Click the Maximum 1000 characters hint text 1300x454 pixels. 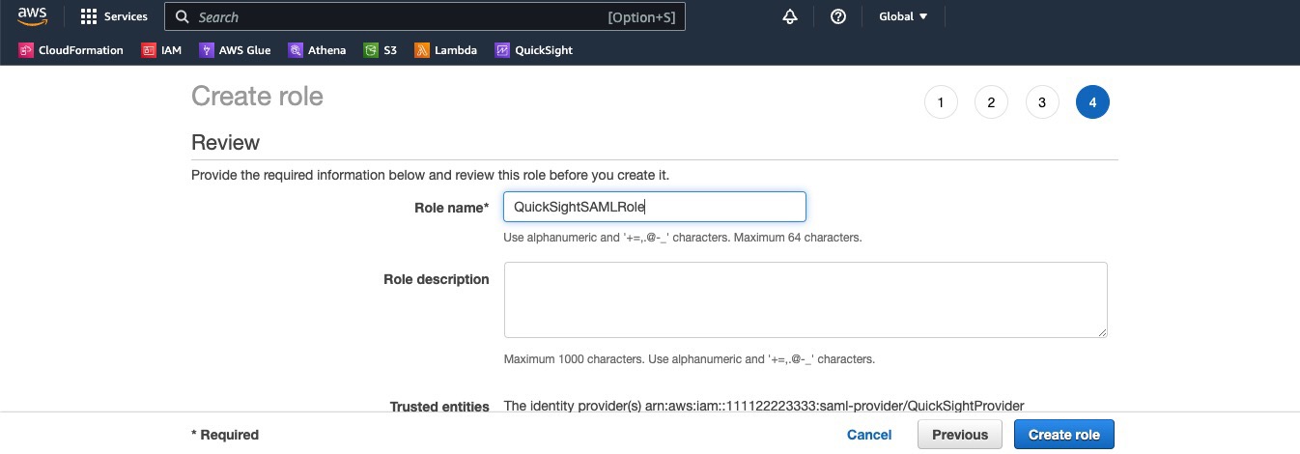[690, 359]
